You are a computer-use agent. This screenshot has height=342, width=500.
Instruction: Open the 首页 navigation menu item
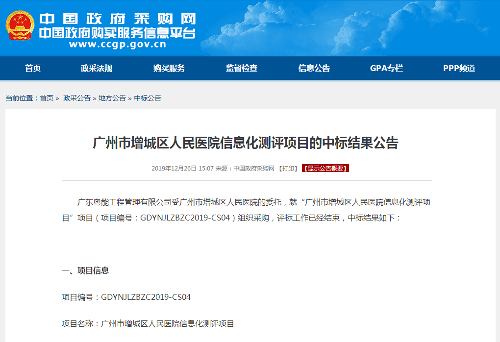click(33, 68)
